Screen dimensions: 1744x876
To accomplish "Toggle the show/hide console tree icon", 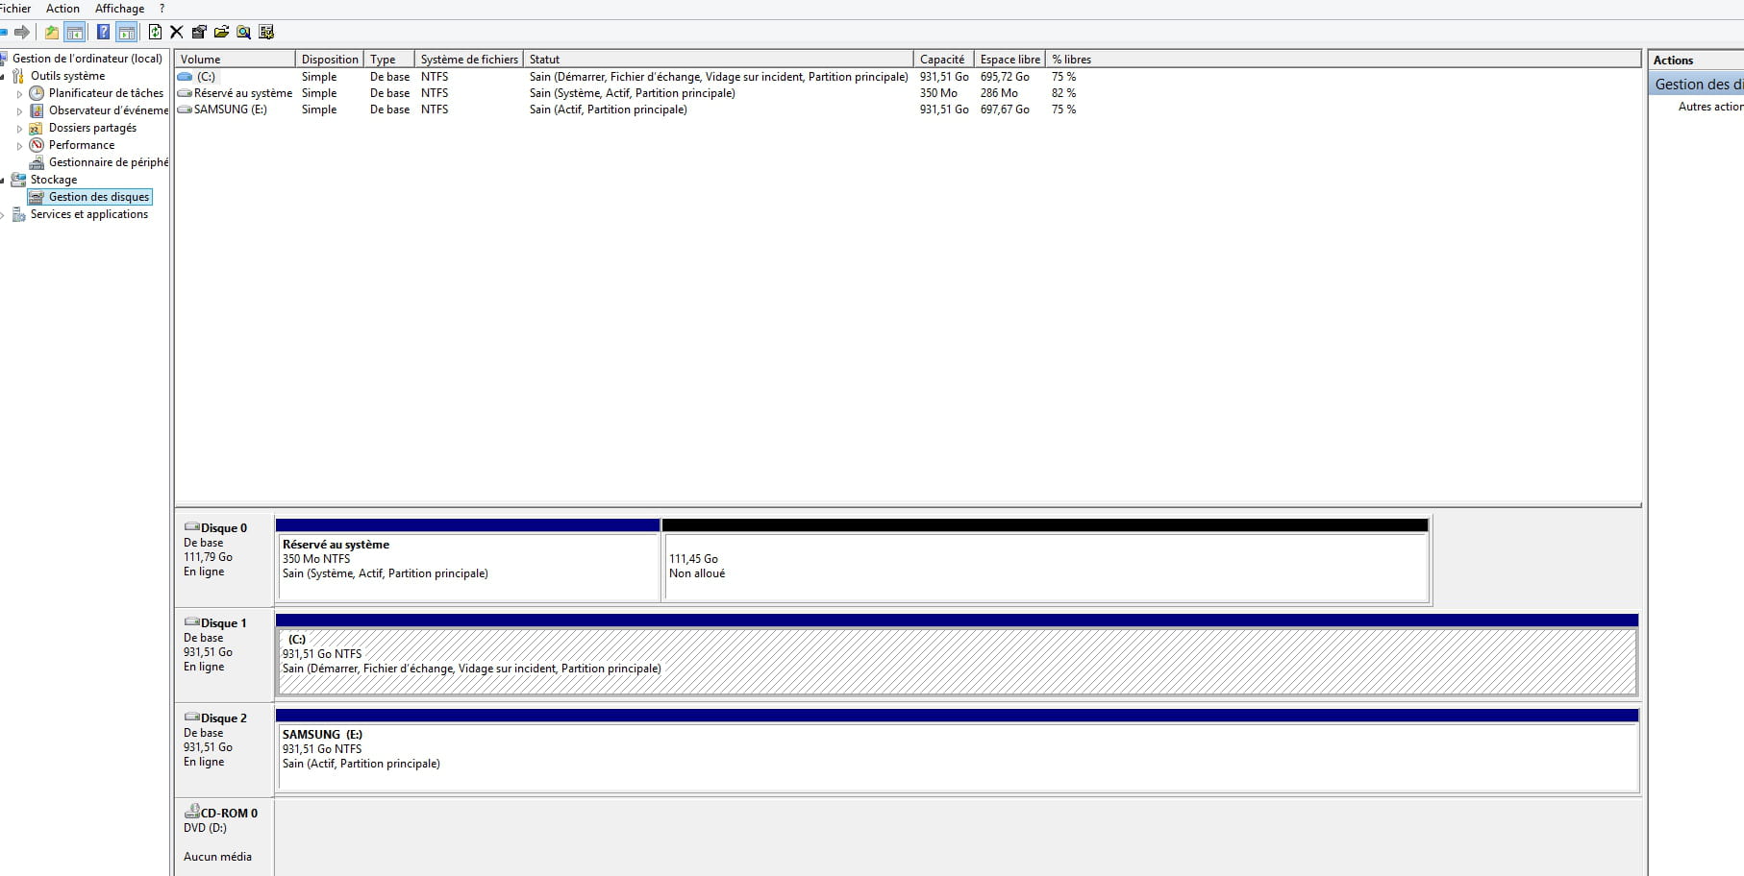I will point(74,33).
